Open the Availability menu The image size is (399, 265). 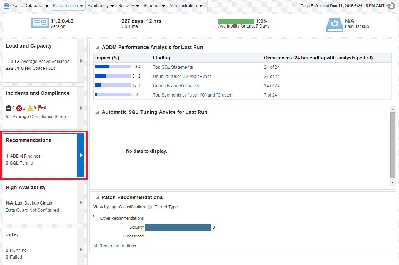(x=100, y=6)
